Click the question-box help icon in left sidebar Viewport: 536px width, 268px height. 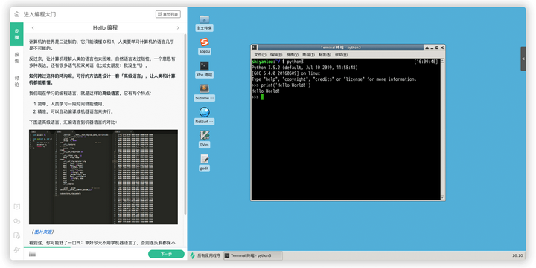point(16,206)
